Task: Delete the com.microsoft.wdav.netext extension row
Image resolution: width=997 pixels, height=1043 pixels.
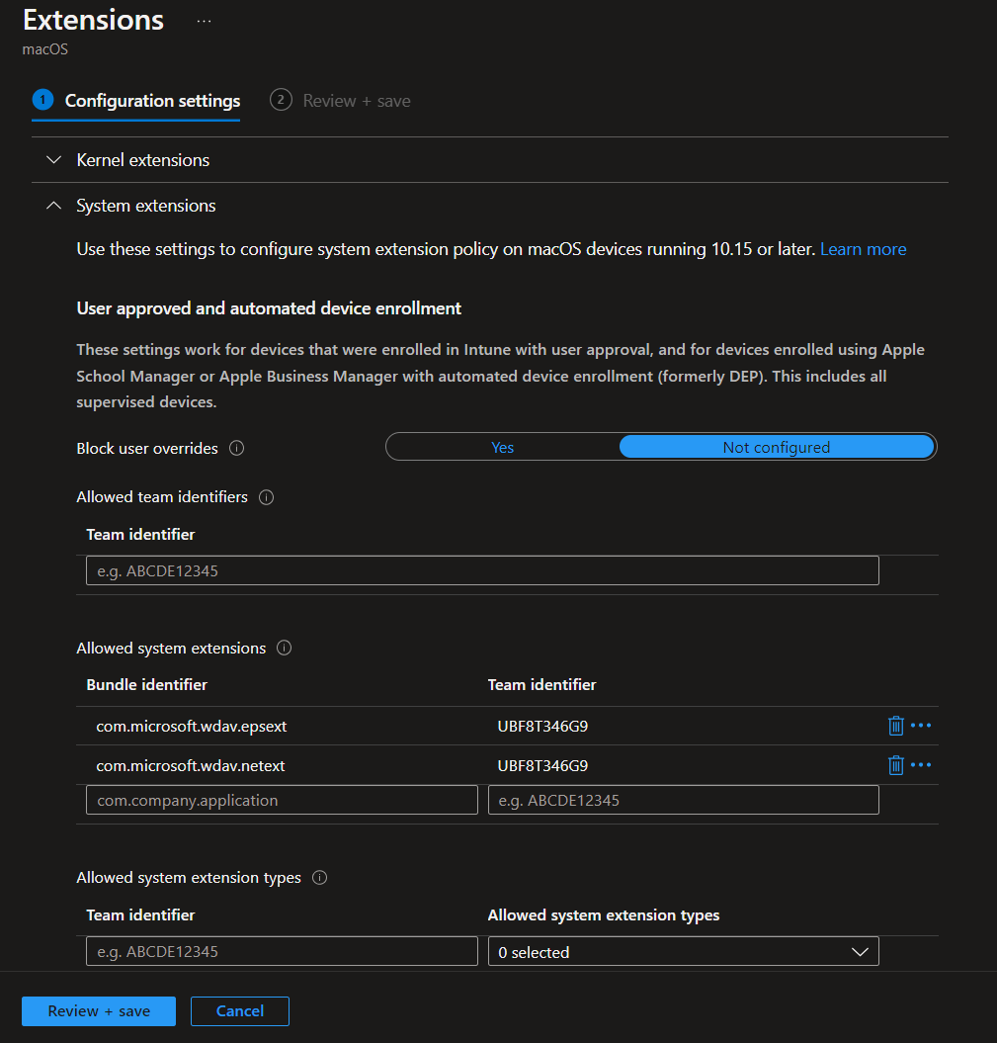Action: click(895, 765)
